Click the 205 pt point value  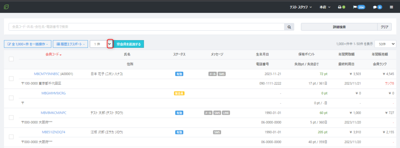tap(322, 132)
